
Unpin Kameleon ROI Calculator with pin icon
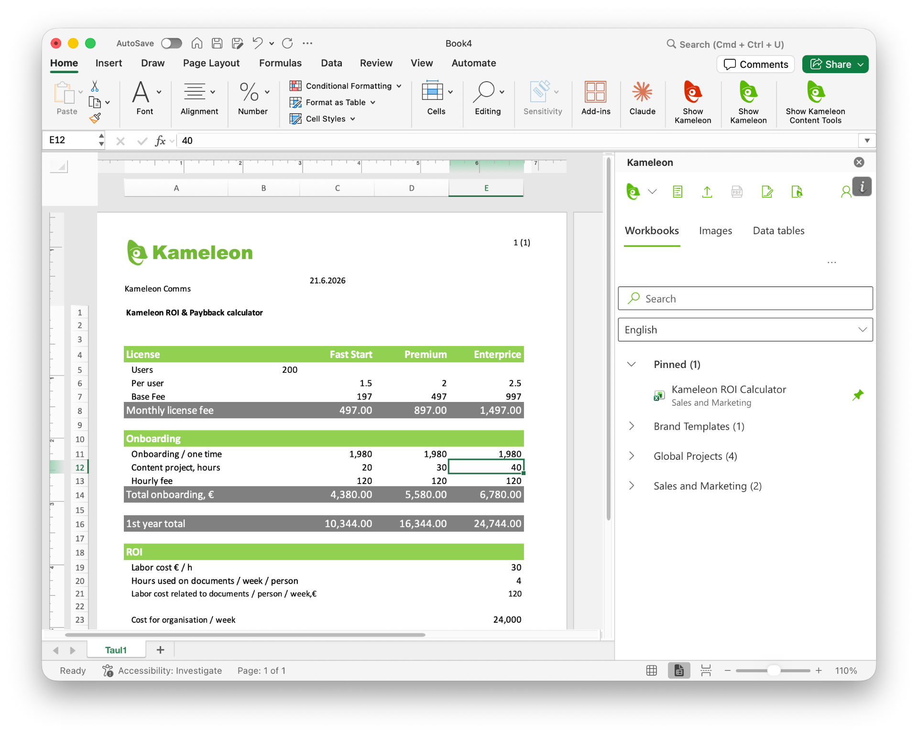858,395
